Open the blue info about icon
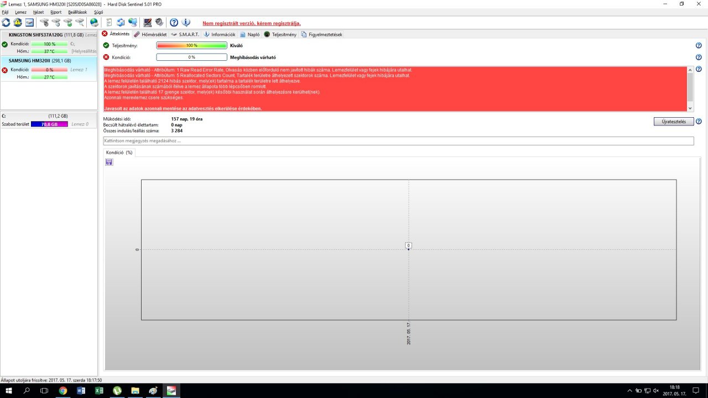 (186, 23)
